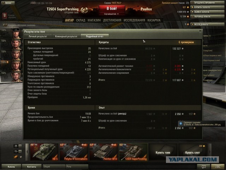Open the Склад tab
The image size is (226, 170).
point(81,20)
